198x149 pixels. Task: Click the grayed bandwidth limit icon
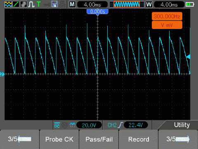coord(65,125)
